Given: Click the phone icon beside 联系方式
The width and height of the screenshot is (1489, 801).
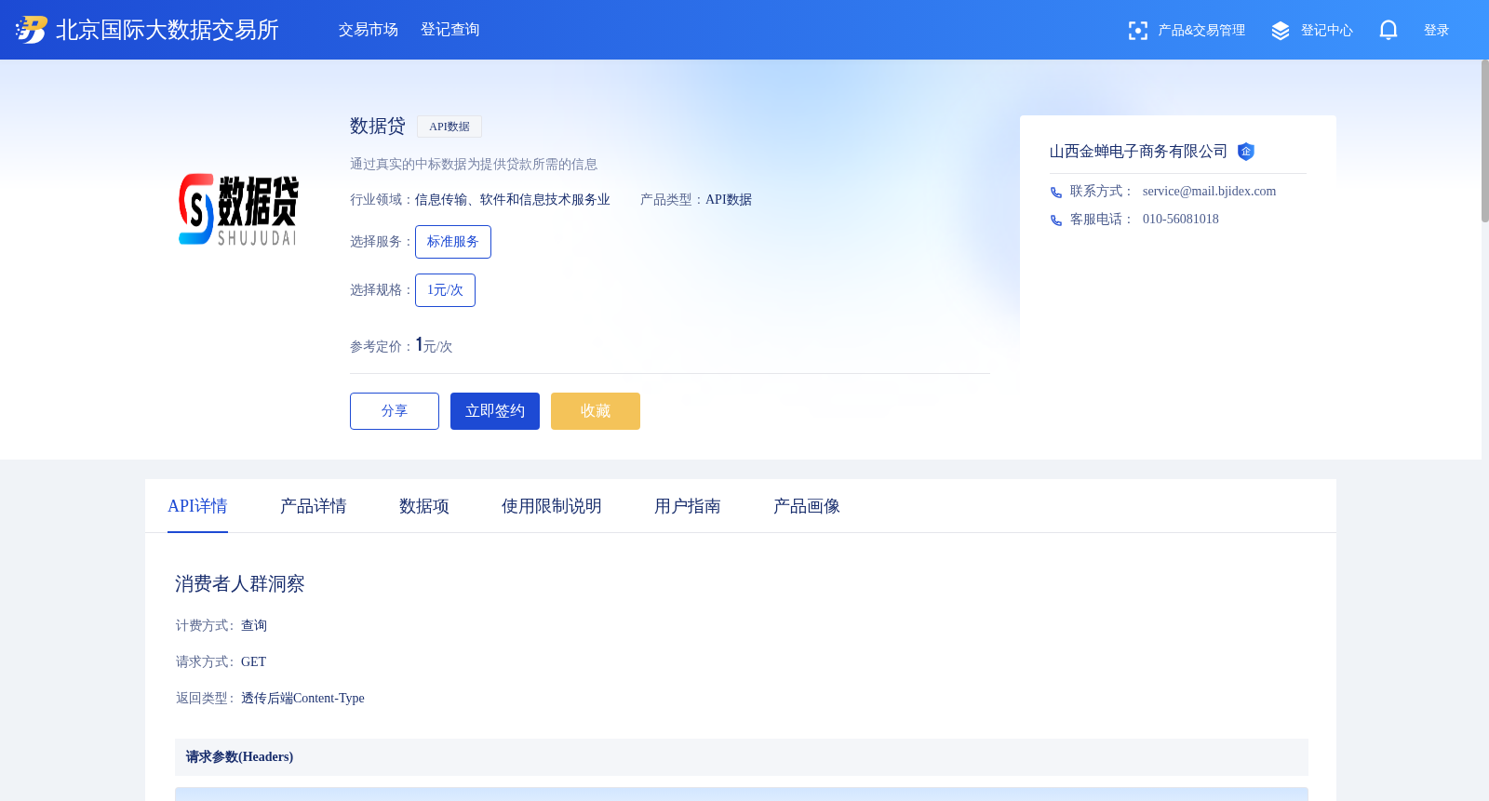Looking at the screenshot, I should [x=1056, y=193].
